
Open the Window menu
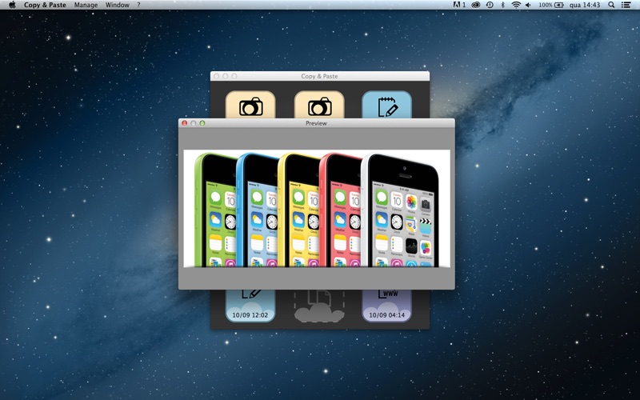[117, 5]
